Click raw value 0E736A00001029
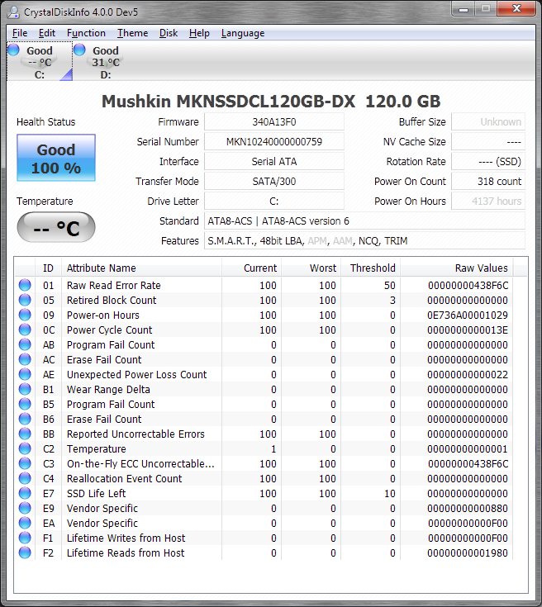 pos(468,315)
